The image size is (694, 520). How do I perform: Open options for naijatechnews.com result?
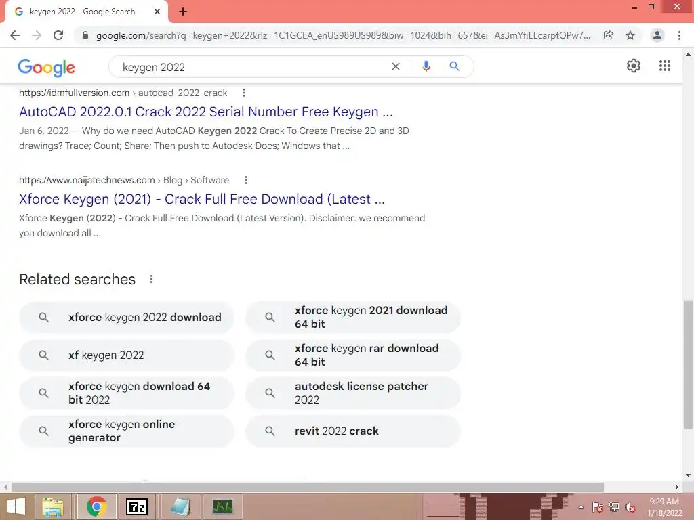click(246, 180)
